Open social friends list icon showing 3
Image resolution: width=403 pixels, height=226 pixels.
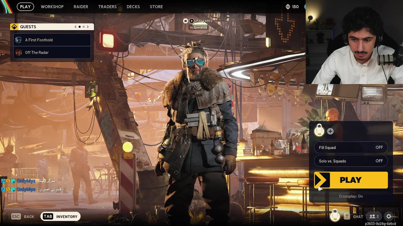374,217
